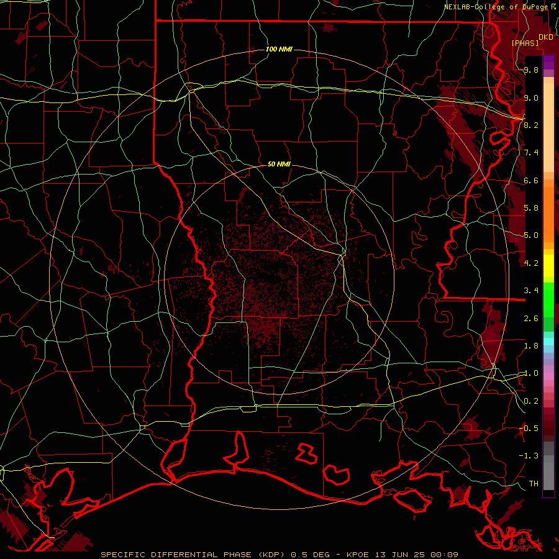Click the 7.4 scale value
Viewport: 559px width, 559px height.
click(531, 153)
